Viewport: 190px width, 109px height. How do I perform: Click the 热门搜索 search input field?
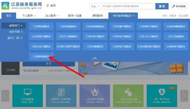click(128, 6)
